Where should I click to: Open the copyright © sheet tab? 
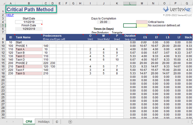pyautogui.click(x=57, y=122)
